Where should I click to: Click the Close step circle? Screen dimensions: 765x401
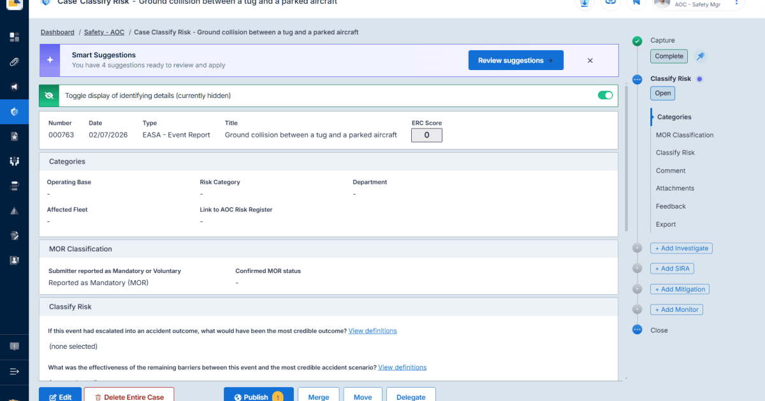637,330
